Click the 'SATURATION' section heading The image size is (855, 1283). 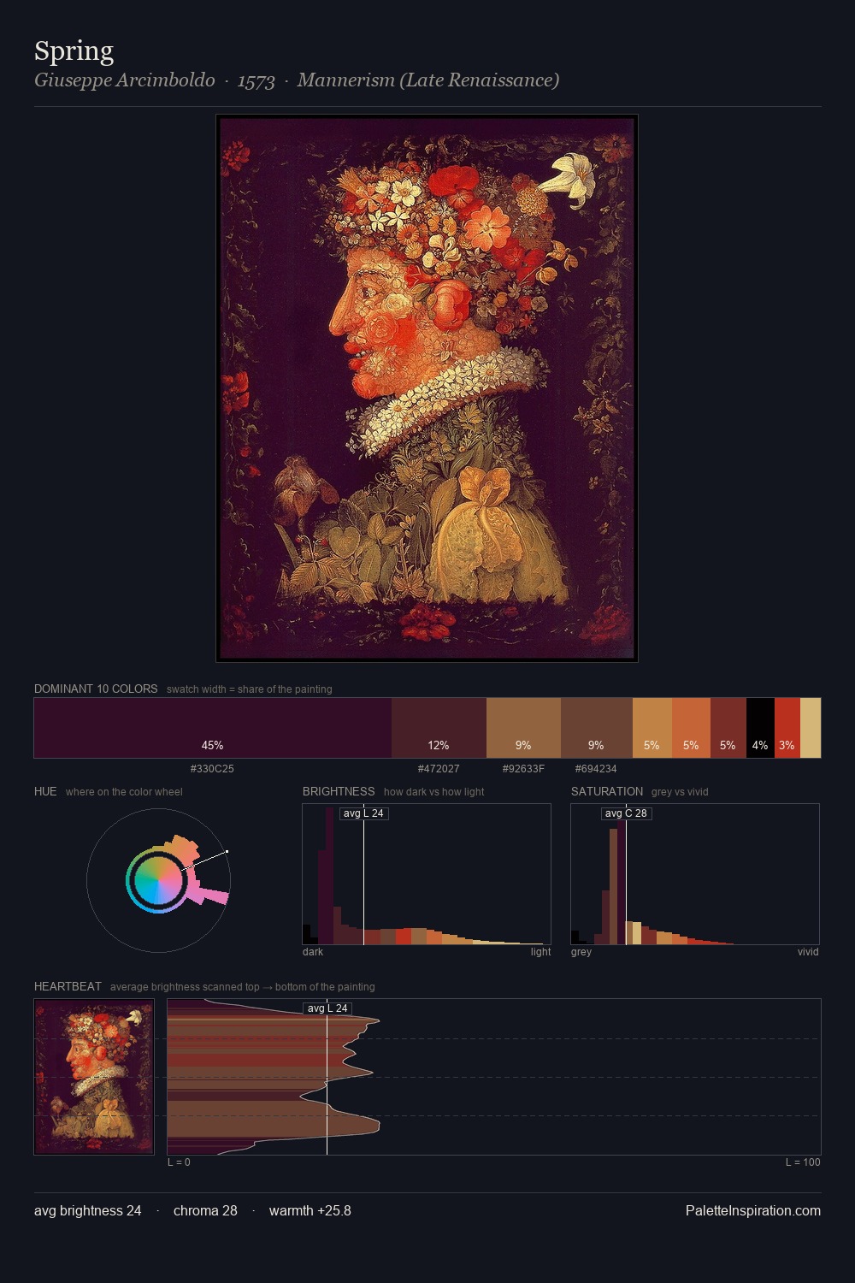607,791
